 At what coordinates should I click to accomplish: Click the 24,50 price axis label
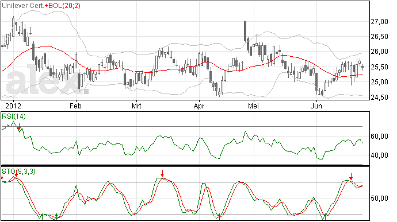pos(379,98)
